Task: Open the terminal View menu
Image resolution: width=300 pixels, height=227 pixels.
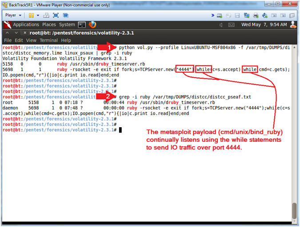Action: click(x=31, y=40)
